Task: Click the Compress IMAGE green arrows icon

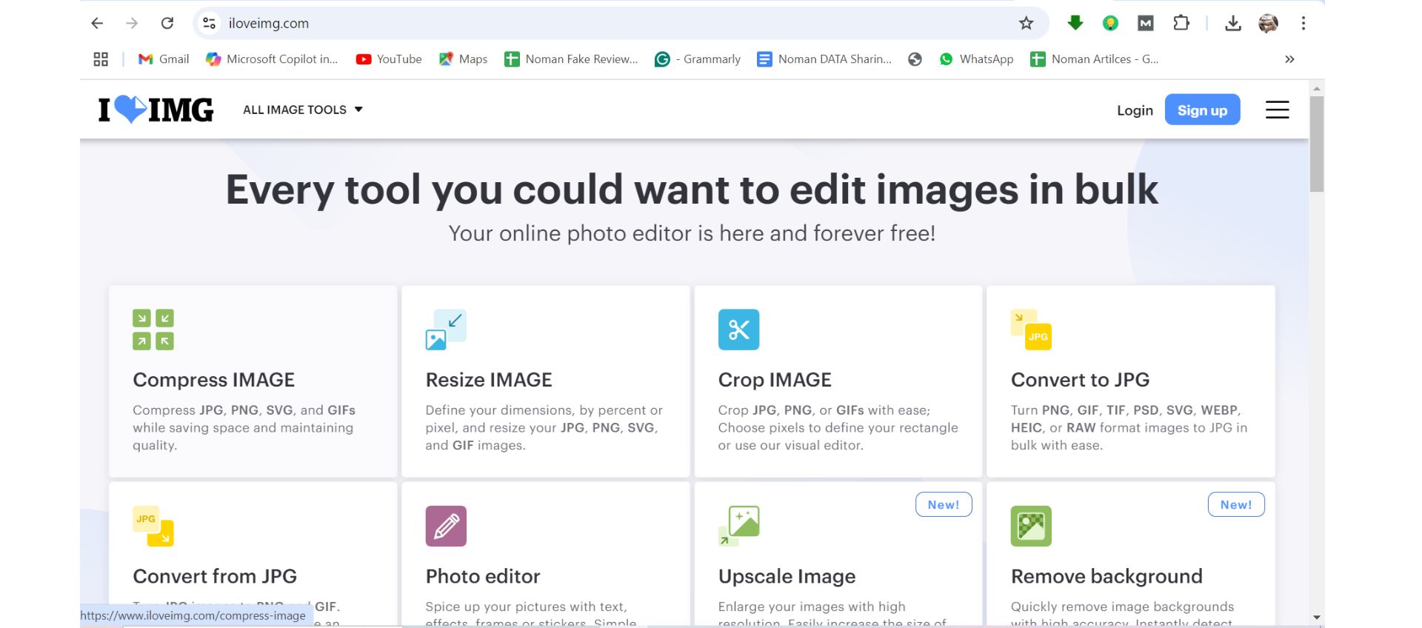Action: pos(153,330)
